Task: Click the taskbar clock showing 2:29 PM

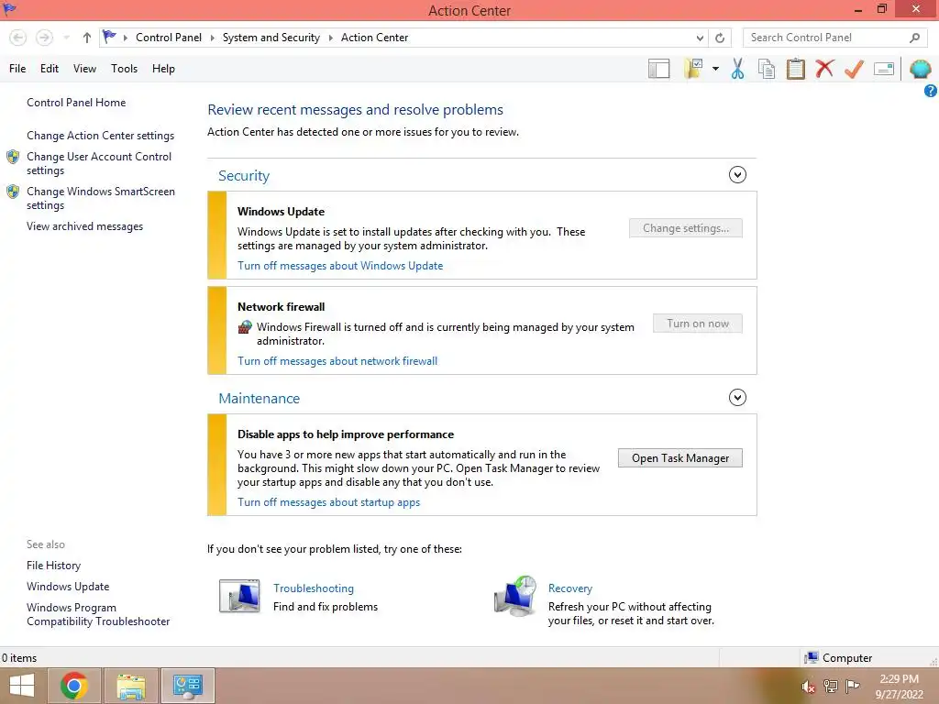Action: click(899, 687)
